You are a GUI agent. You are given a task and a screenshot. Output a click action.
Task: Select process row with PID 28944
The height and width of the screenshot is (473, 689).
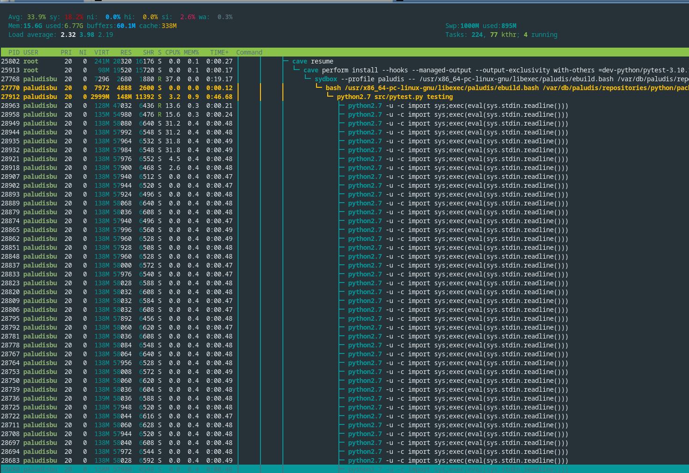point(344,132)
